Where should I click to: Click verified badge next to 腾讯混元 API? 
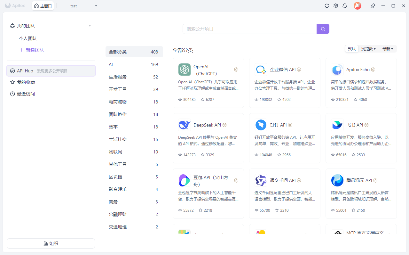[375, 180]
